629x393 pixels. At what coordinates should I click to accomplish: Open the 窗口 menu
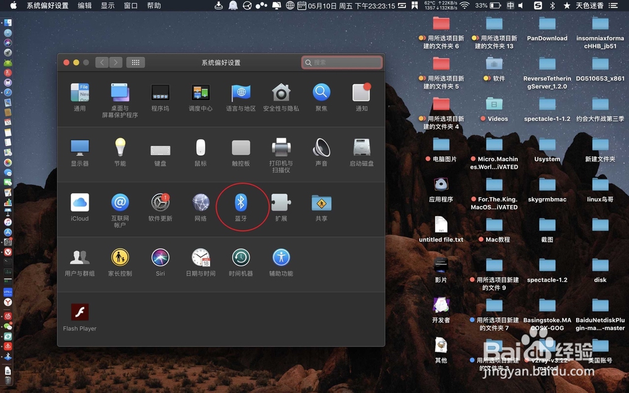(x=131, y=6)
